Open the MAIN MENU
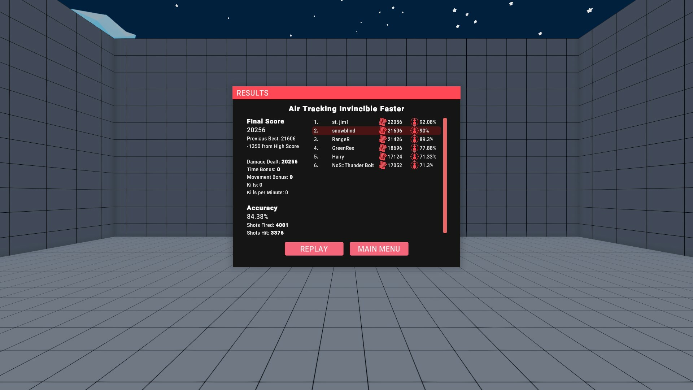Viewport: 693px width, 390px height. [x=379, y=248]
